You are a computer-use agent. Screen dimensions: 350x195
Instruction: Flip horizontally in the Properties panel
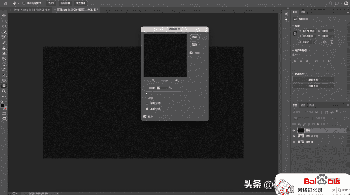click(325, 42)
